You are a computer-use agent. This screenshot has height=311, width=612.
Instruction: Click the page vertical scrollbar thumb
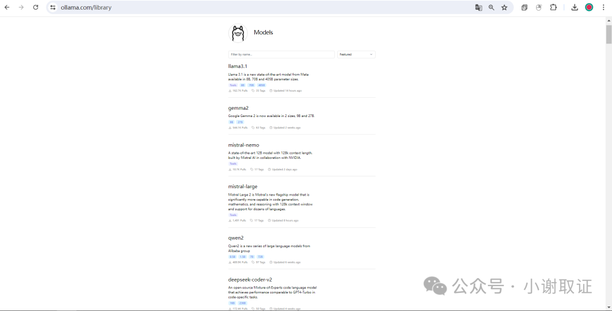(x=609, y=34)
